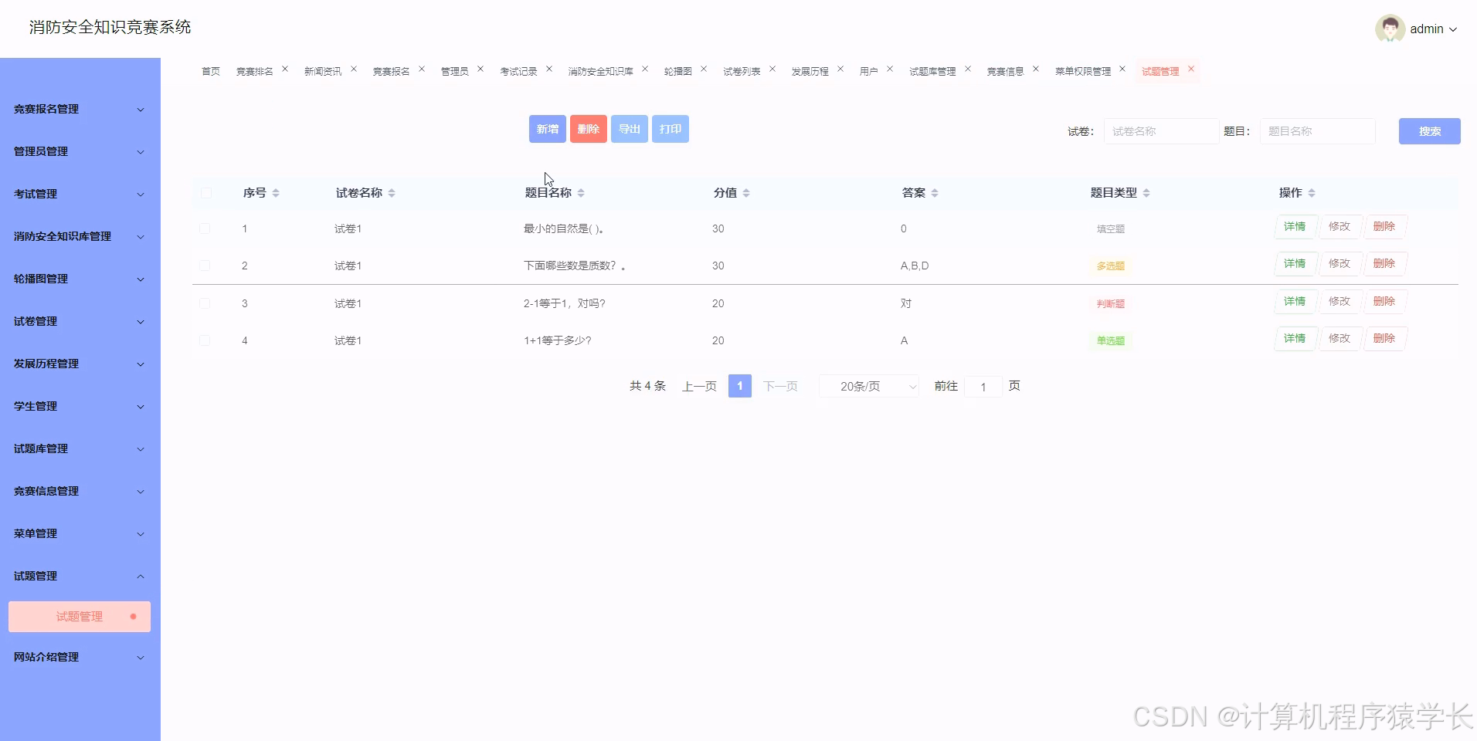This screenshot has width=1477, height=741.
Task: Expand 学生管理 sidebar menu
Action: [x=80, y=407]
